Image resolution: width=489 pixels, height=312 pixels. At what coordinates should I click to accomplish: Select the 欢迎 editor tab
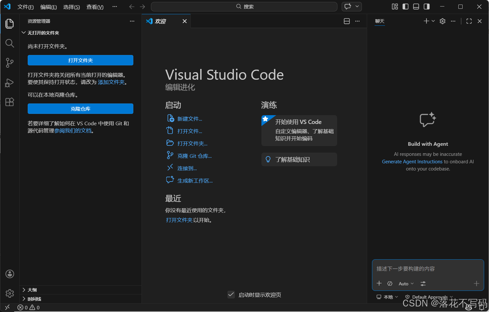pyautogui.click(x=167, y=21)
